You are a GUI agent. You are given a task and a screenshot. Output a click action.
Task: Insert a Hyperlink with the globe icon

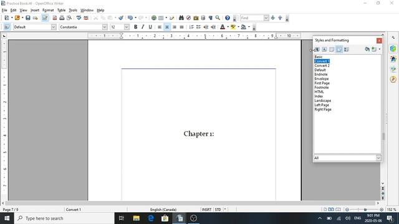(x=154, y=18)
